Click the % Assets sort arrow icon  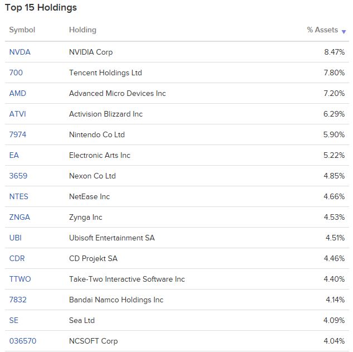point(344,32)
